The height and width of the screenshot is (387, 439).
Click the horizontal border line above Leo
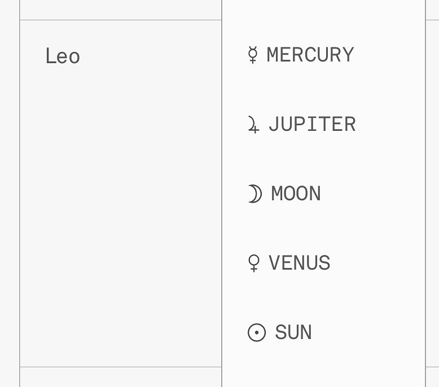click(120, 20)
